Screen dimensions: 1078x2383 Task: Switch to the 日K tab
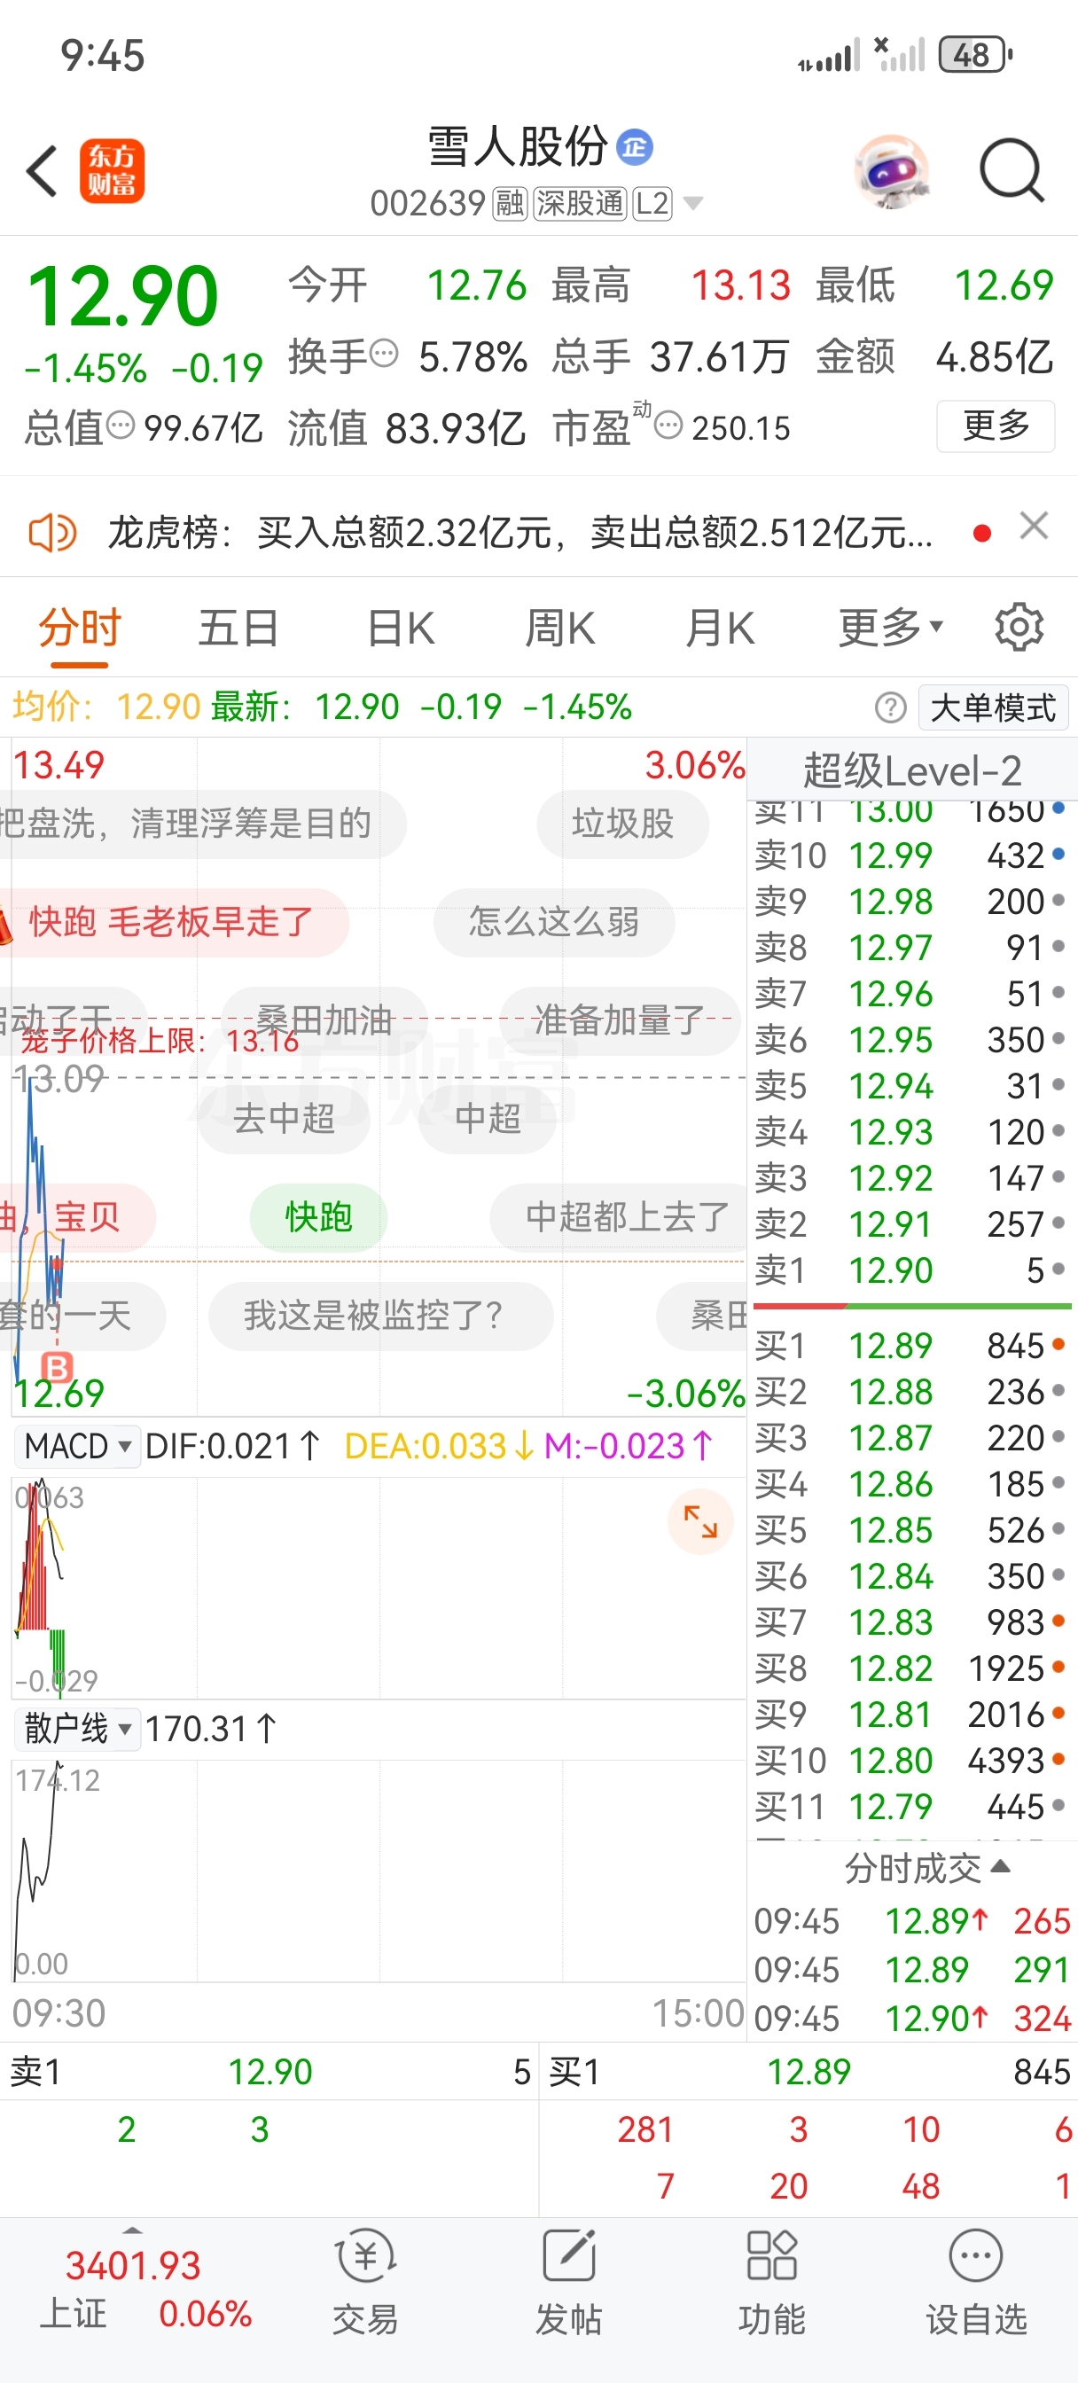pyautogui.click(x=401, y=629)
